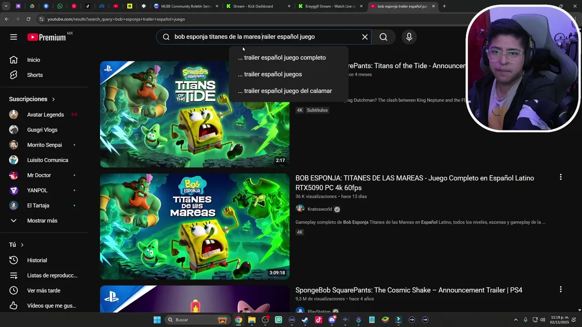The image size is (582, 327).
Task: Go back in browser
Action: click(x=6, y=19)
